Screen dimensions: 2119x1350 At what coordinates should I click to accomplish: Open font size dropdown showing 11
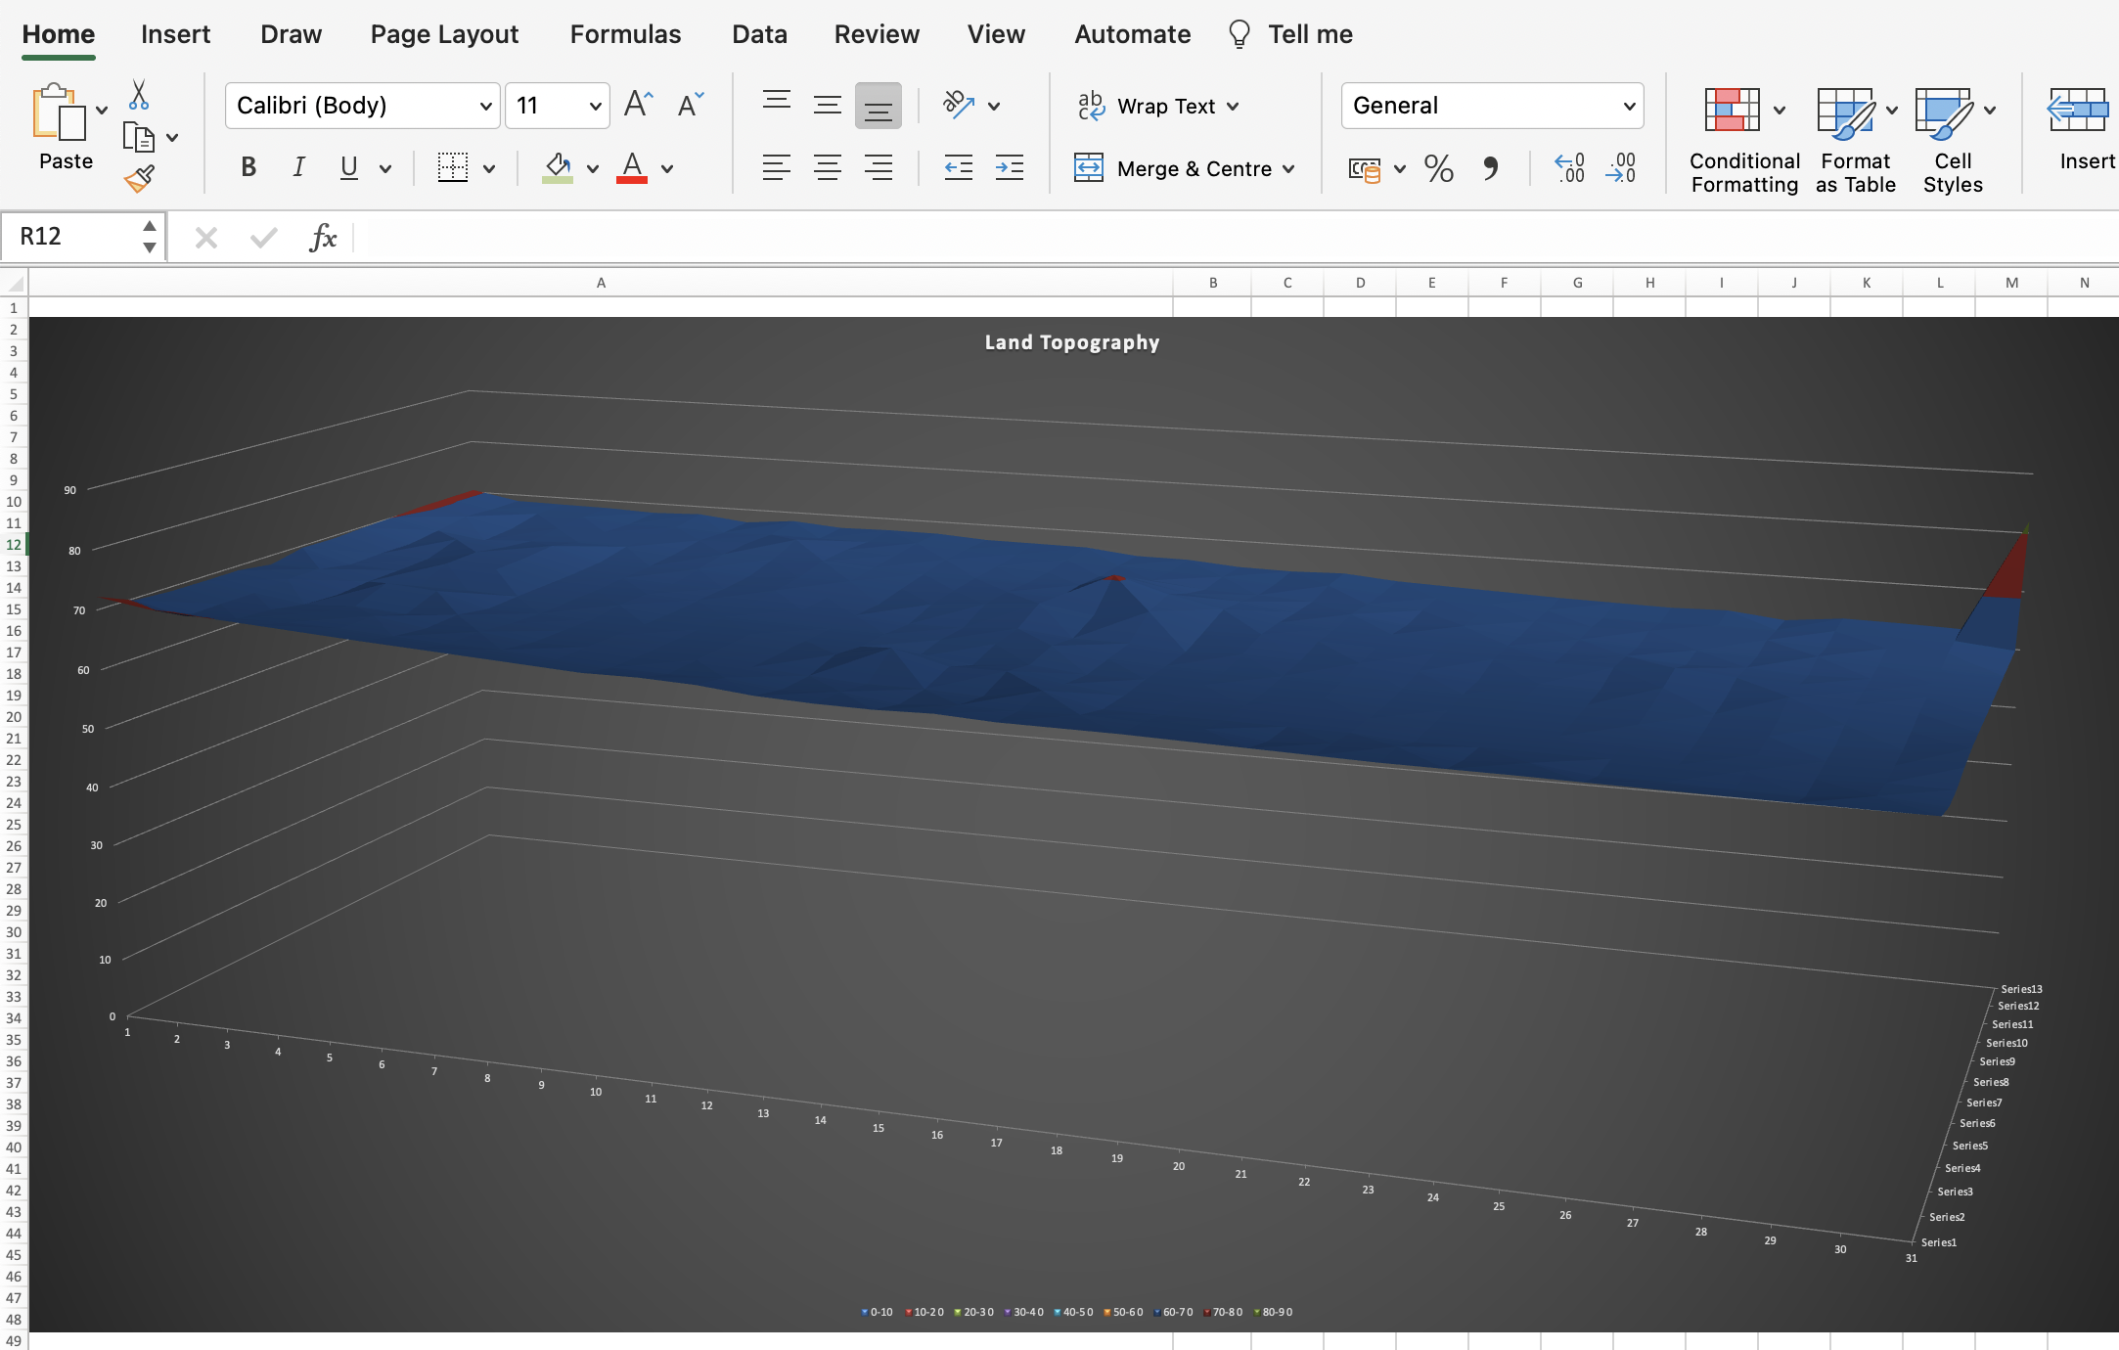coord(595,106)
